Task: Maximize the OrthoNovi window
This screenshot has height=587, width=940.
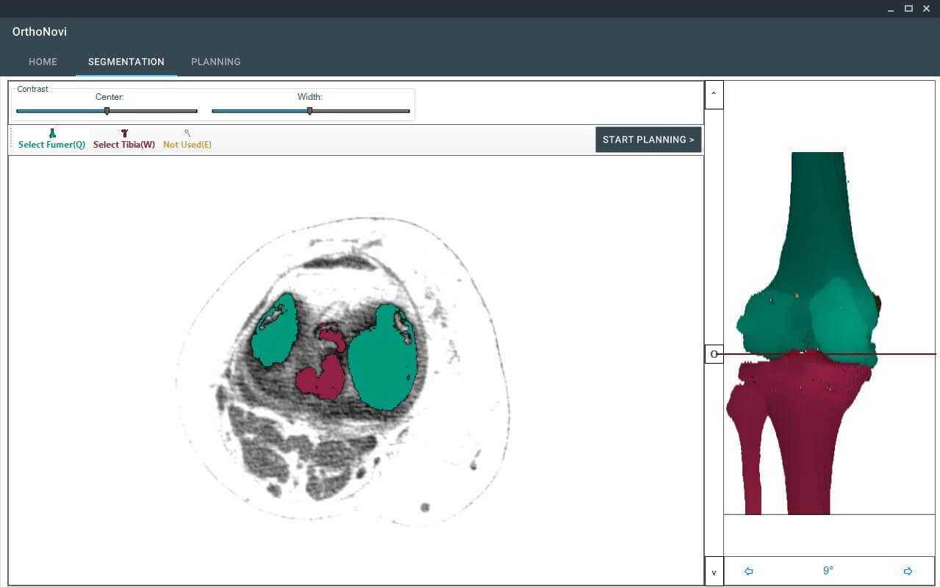Action: click(908, 8)
